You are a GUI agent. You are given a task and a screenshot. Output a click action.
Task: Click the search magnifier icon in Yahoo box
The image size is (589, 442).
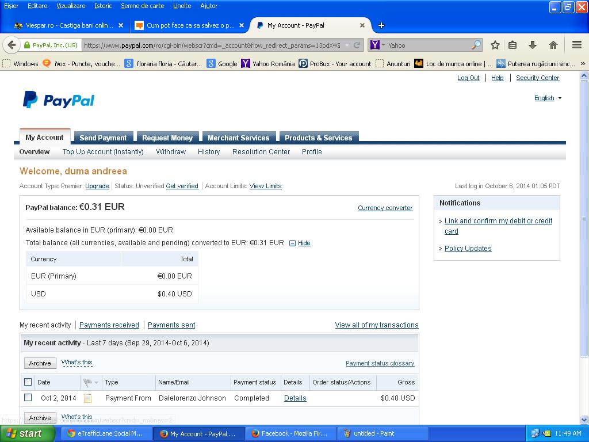pos(476,45)
